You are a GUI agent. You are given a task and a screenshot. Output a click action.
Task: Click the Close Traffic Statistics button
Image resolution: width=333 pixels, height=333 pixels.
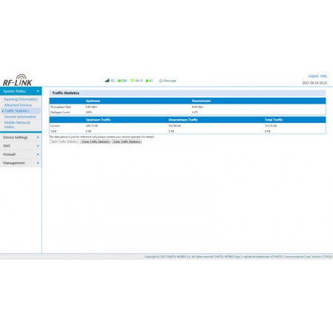point(95,141)
